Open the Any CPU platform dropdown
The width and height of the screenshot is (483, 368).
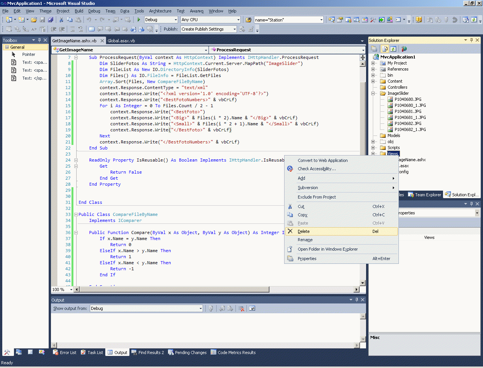tap(238, 20)
